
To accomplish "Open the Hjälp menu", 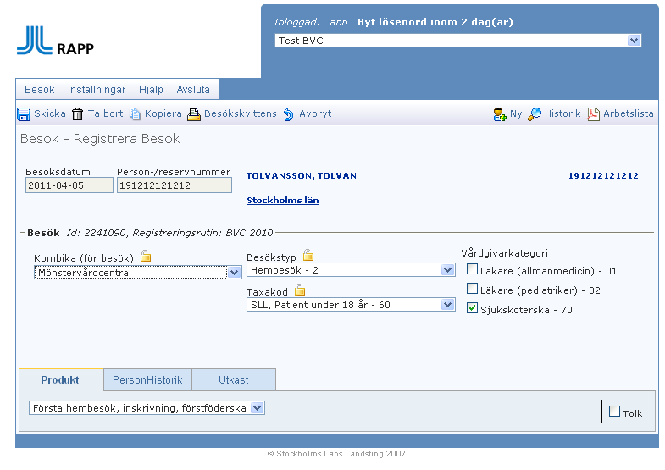I will click(x=151, y=90).
